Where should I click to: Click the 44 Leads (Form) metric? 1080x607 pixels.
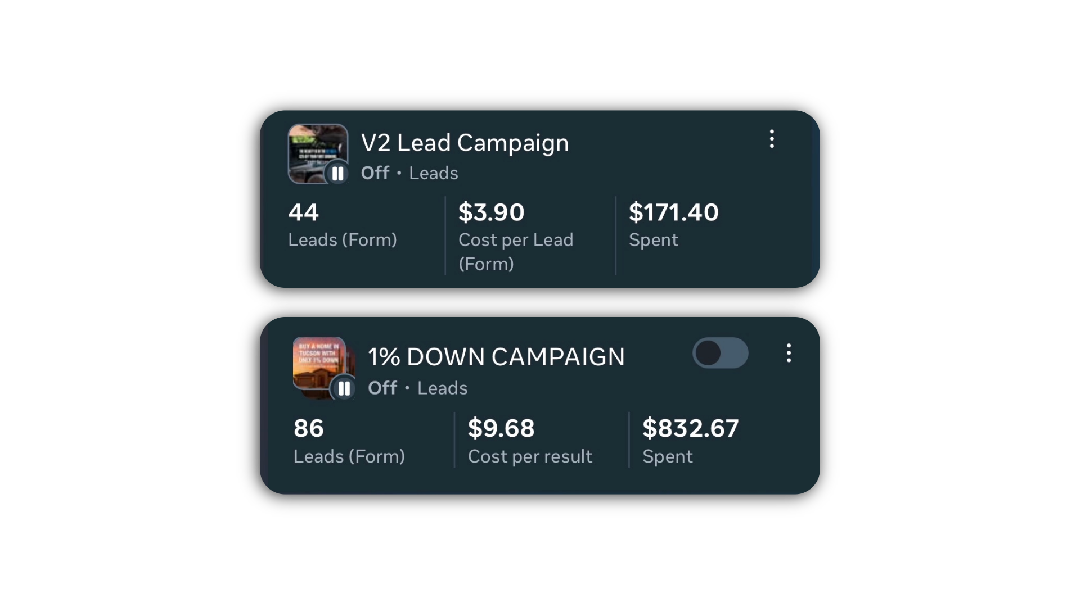(x=304, y=212)
